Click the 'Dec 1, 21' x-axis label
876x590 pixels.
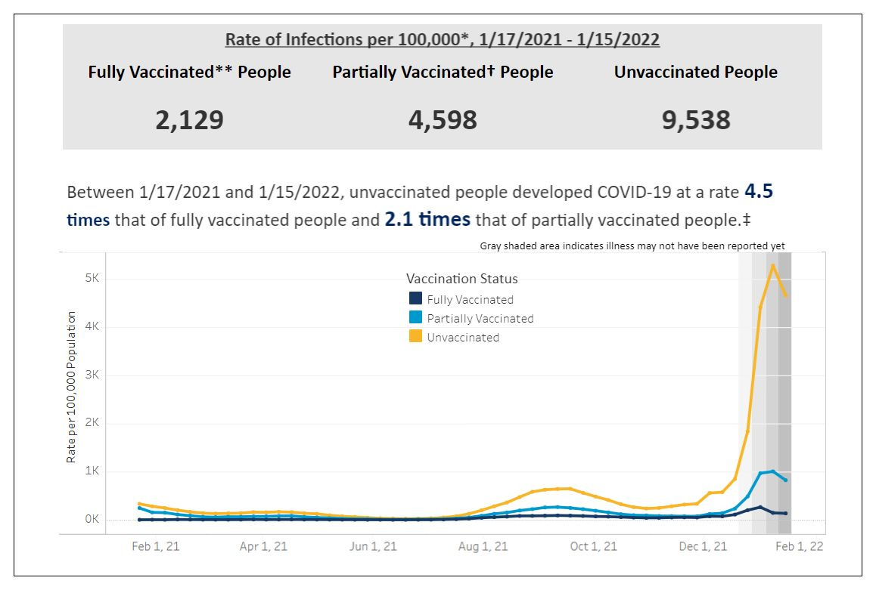(703, 546)
